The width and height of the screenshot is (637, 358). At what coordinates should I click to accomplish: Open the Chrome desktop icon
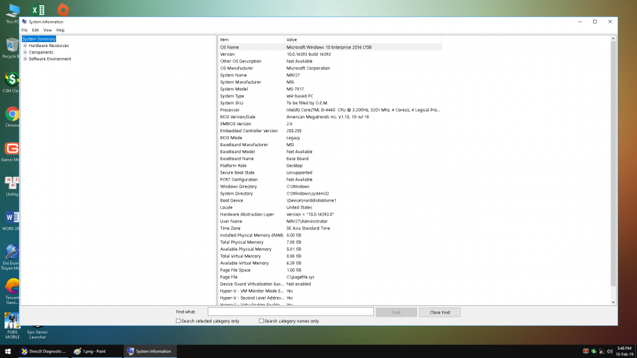pos(11,114)
